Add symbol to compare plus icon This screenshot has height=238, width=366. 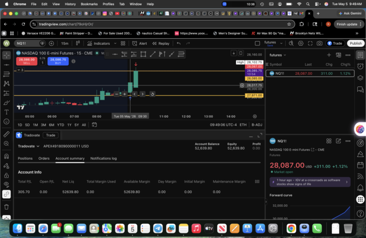tap(51, 43)
